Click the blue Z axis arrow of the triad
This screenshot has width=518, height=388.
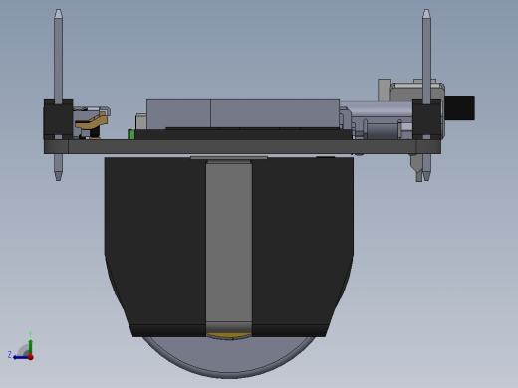21,357
